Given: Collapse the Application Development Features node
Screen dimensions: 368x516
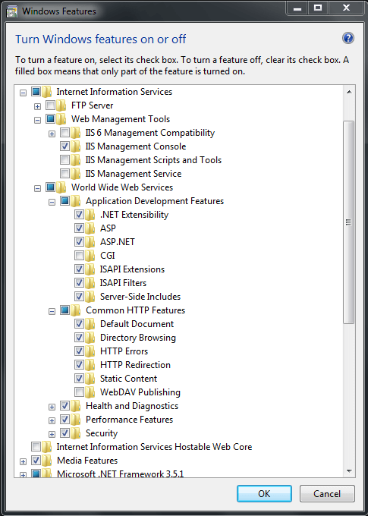Looking at the screenshot, I should [x=52, y=202].
